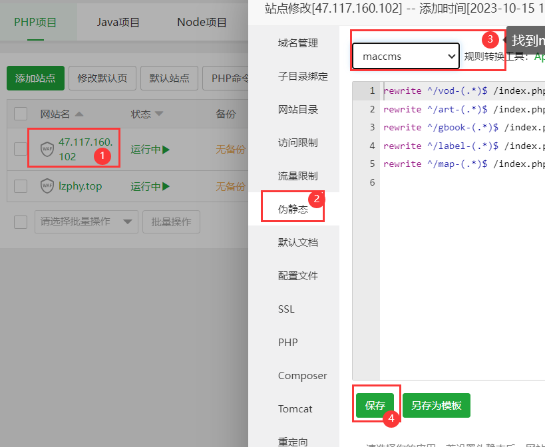Open the lzphy.top site link
This screenshot has height=447, width=545.
[80, 186]
